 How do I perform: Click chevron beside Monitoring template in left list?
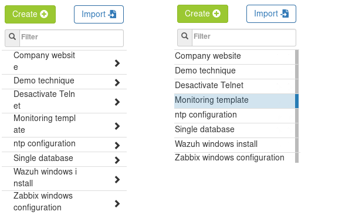coord(117,126)
